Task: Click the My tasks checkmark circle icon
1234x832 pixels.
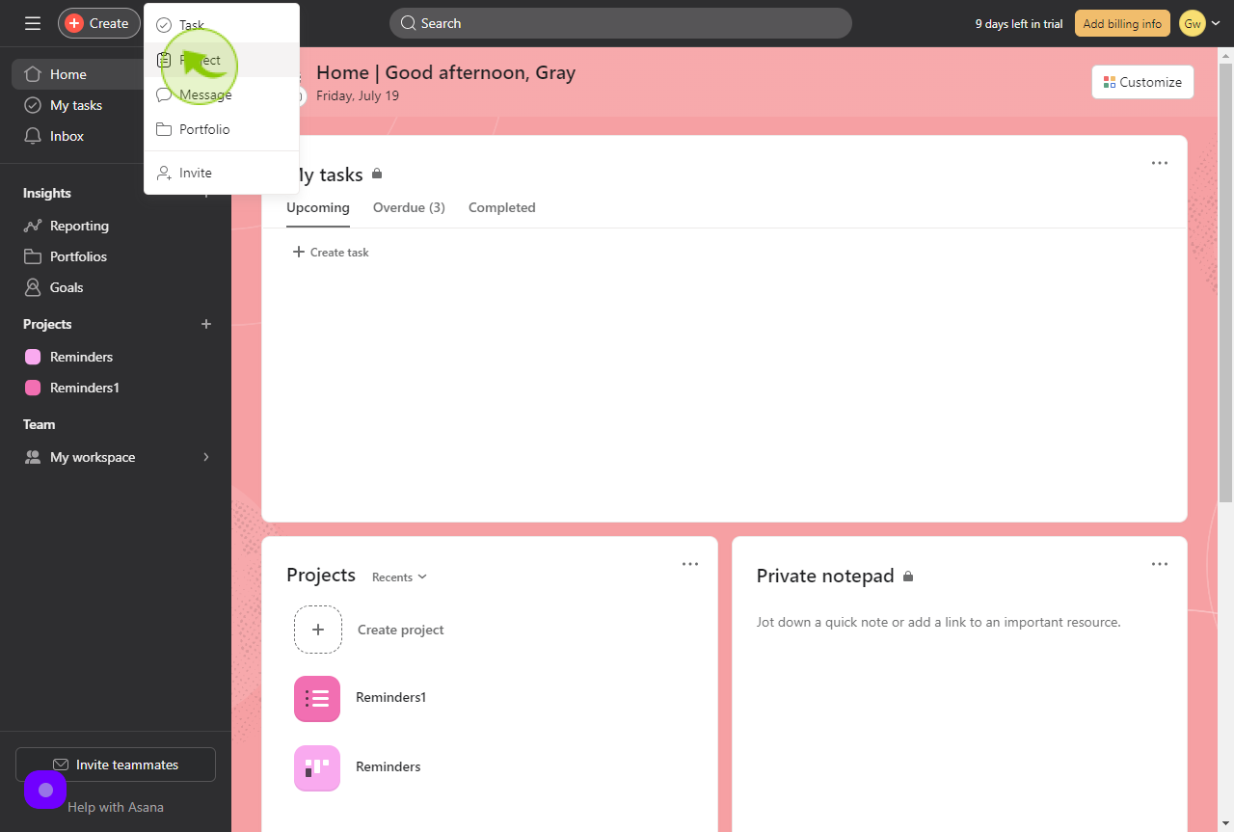Action: (x=33, y=105)
